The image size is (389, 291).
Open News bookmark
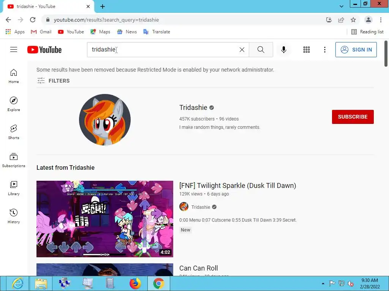127,32
